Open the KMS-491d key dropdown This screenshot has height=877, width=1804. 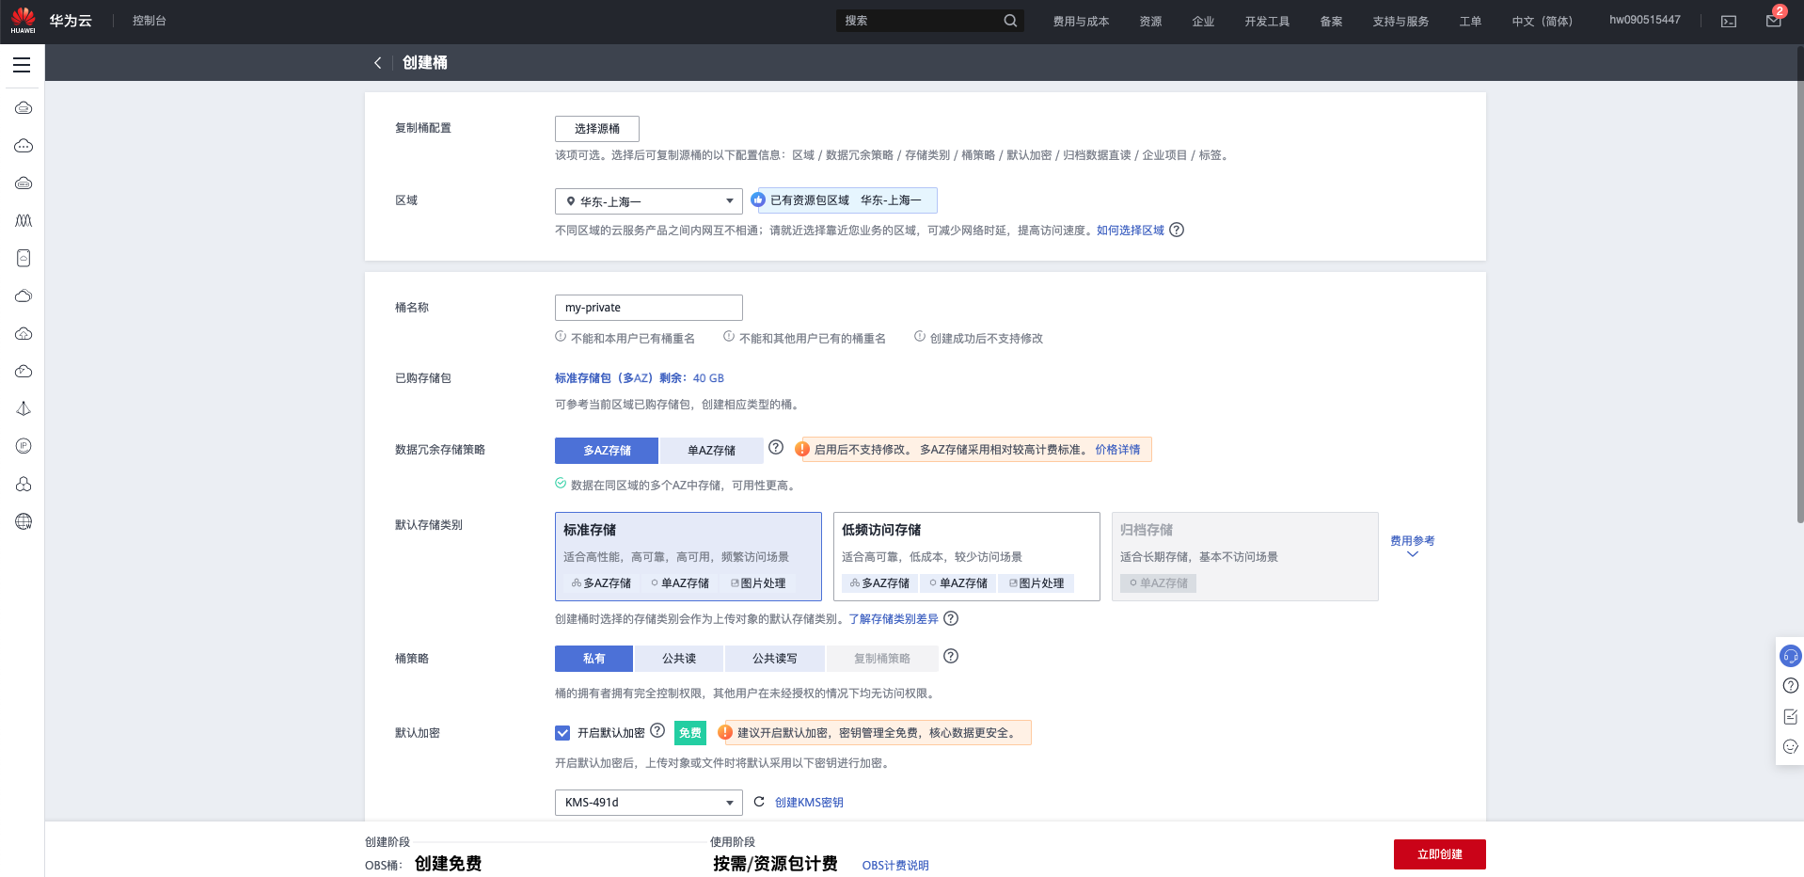coord(648,802)
